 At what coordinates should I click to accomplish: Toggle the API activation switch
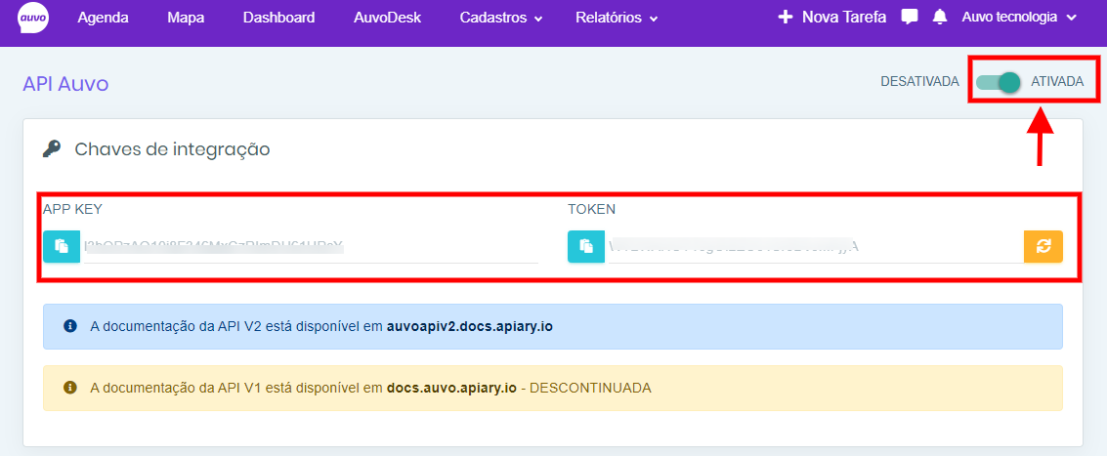[998, 82]
